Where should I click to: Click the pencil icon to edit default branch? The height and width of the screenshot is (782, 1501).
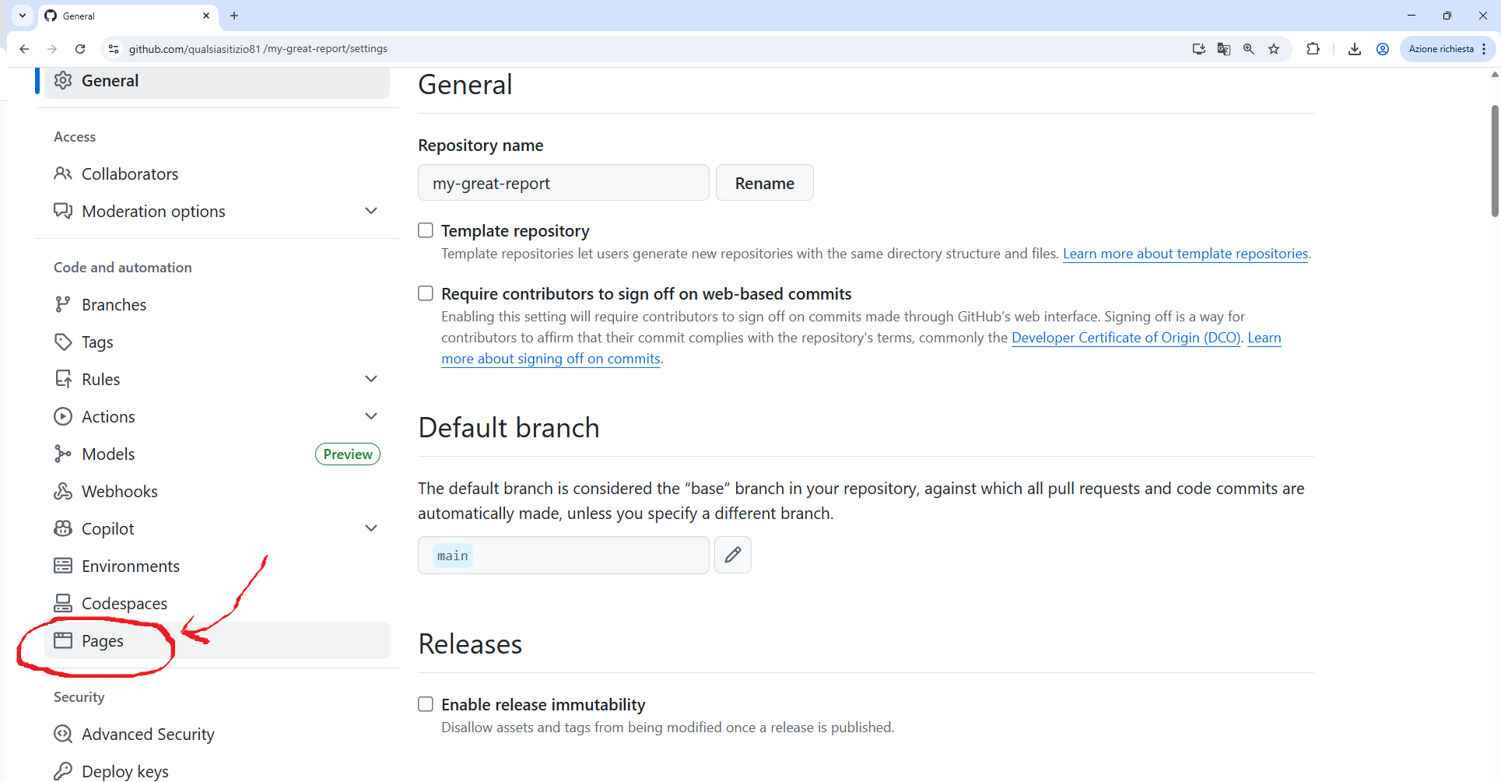pos(732,555)
